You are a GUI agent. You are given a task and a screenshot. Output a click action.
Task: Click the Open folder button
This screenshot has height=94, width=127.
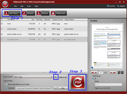pos(63,88)
